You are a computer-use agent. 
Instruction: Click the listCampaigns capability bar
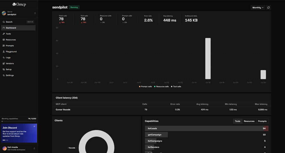[x=151, y=141]
